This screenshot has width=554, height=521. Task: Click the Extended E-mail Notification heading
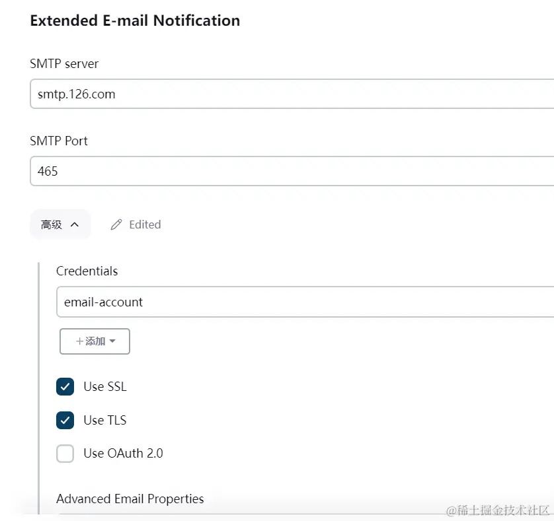(x=135, y=20)
